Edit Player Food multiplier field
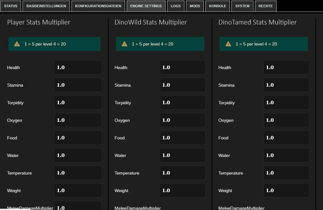 (x=78, y=137)
